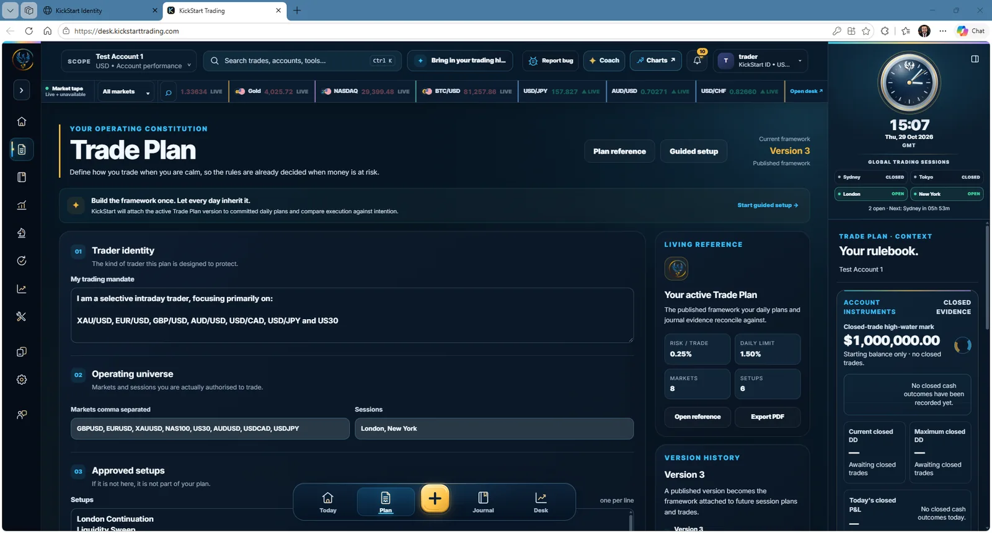Open the tools icon in left sidebar
The height and width of the screenshot is (533, 992).
22,317
